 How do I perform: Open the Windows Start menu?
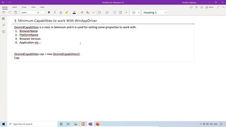[x=4, y=124]
